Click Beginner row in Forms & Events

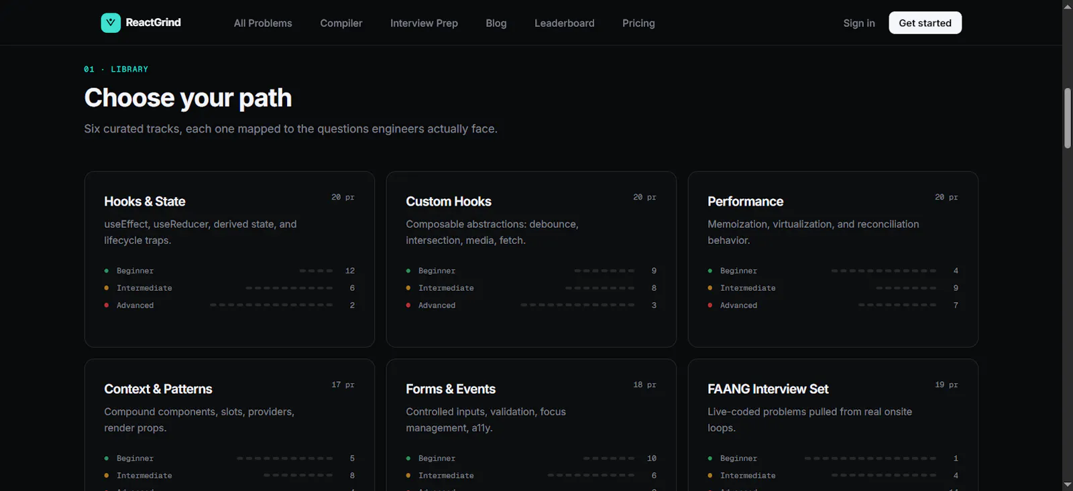pos(531,458)
